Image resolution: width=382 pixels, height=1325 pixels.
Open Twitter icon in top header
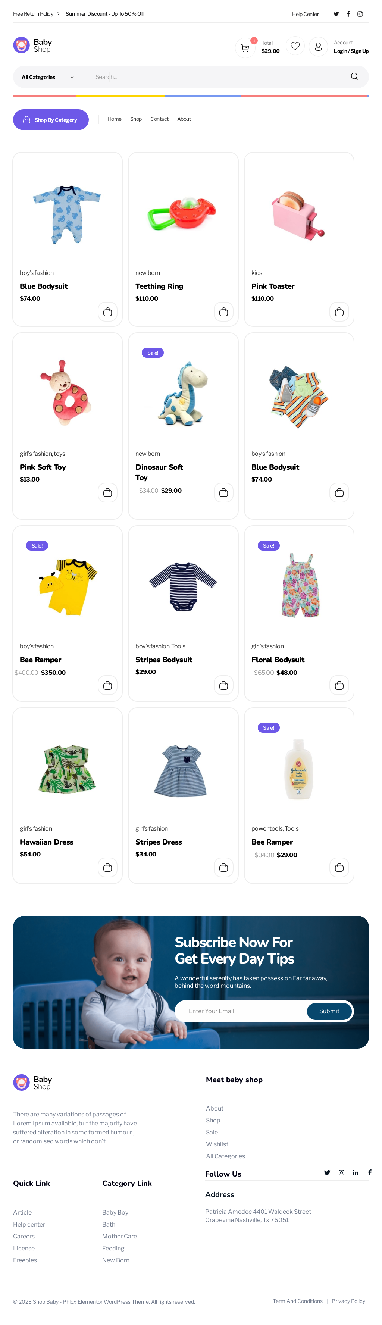336,14
